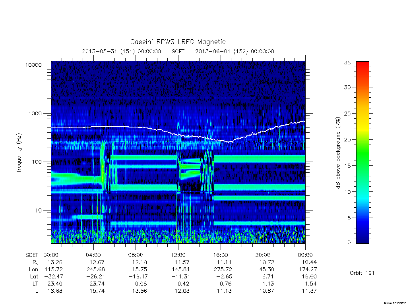
Task: Click the 30 color bar tick label
Action: point(347,87)
